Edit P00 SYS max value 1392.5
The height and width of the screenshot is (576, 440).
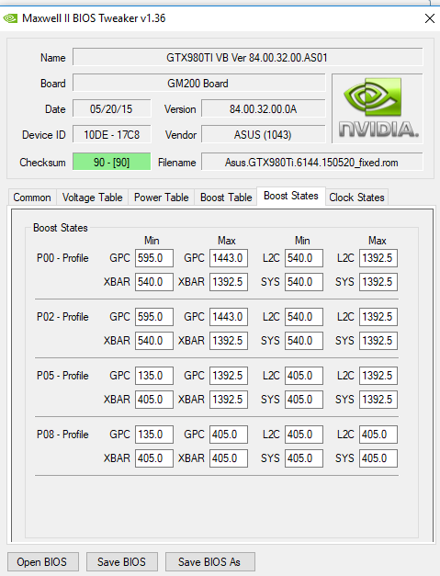[378, 282]
